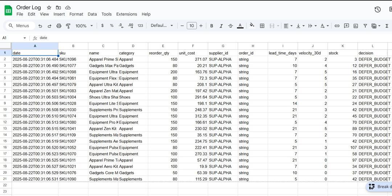The width and height of the screenshot is (392, 196).
Task: Open the Extensions menu
Action: click(127, 14)
